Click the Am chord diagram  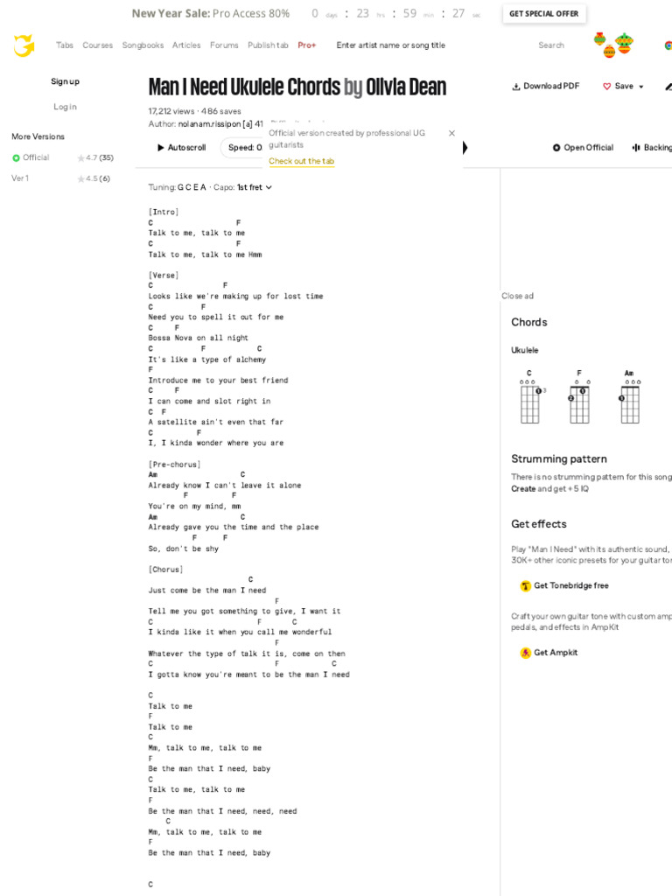point(629,401)
